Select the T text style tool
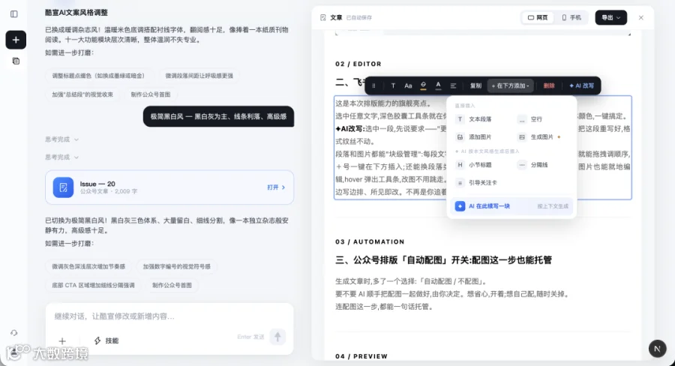The width and height of the screenshot is (675, 366). 393,85
